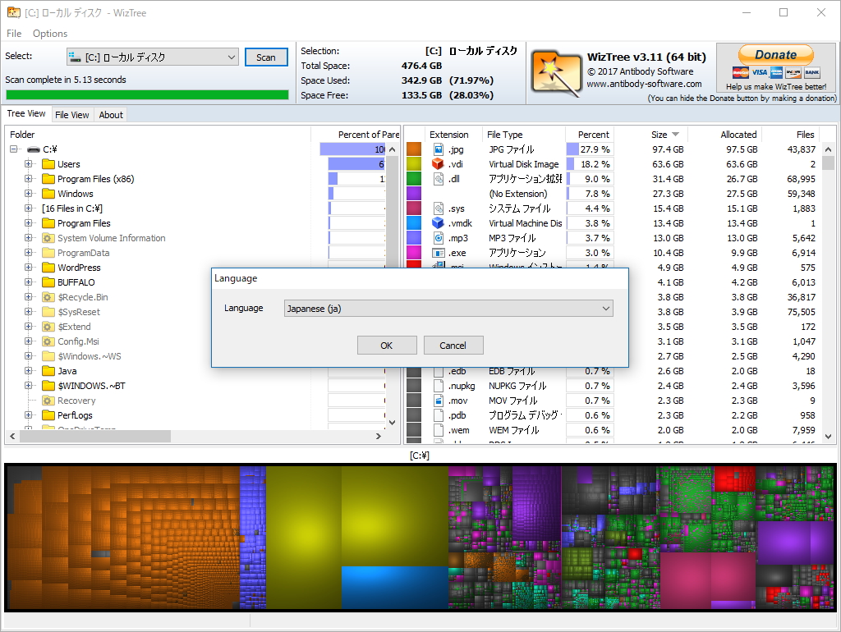The image size is (841, 632).
Task: Click the WizTree title bar app icon
Action: pos(13,12)
